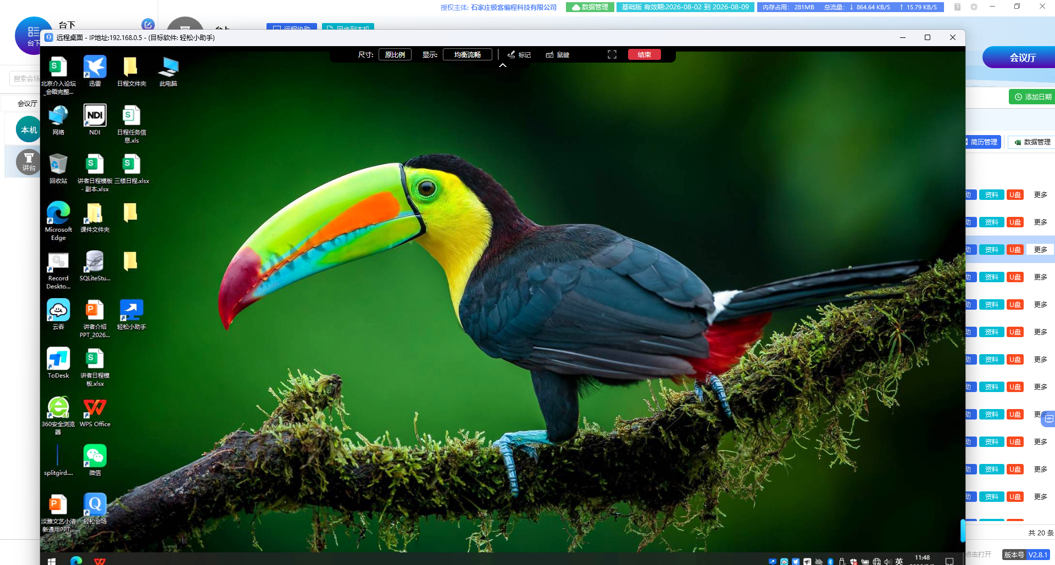The height and width of the screenshot is (565, 1055).
Task: Open the 日程任务信息.xls spreadsheet icon
Action: tap(131, 124)
